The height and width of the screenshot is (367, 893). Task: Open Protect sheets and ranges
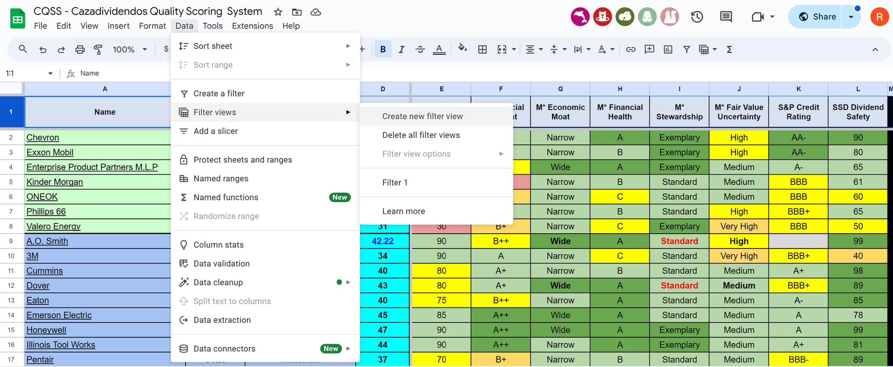pos(265,160)
